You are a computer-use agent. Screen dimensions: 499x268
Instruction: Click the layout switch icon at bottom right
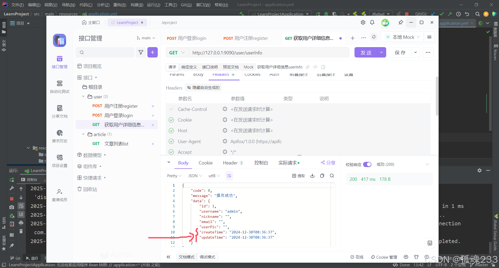point(430,243)
